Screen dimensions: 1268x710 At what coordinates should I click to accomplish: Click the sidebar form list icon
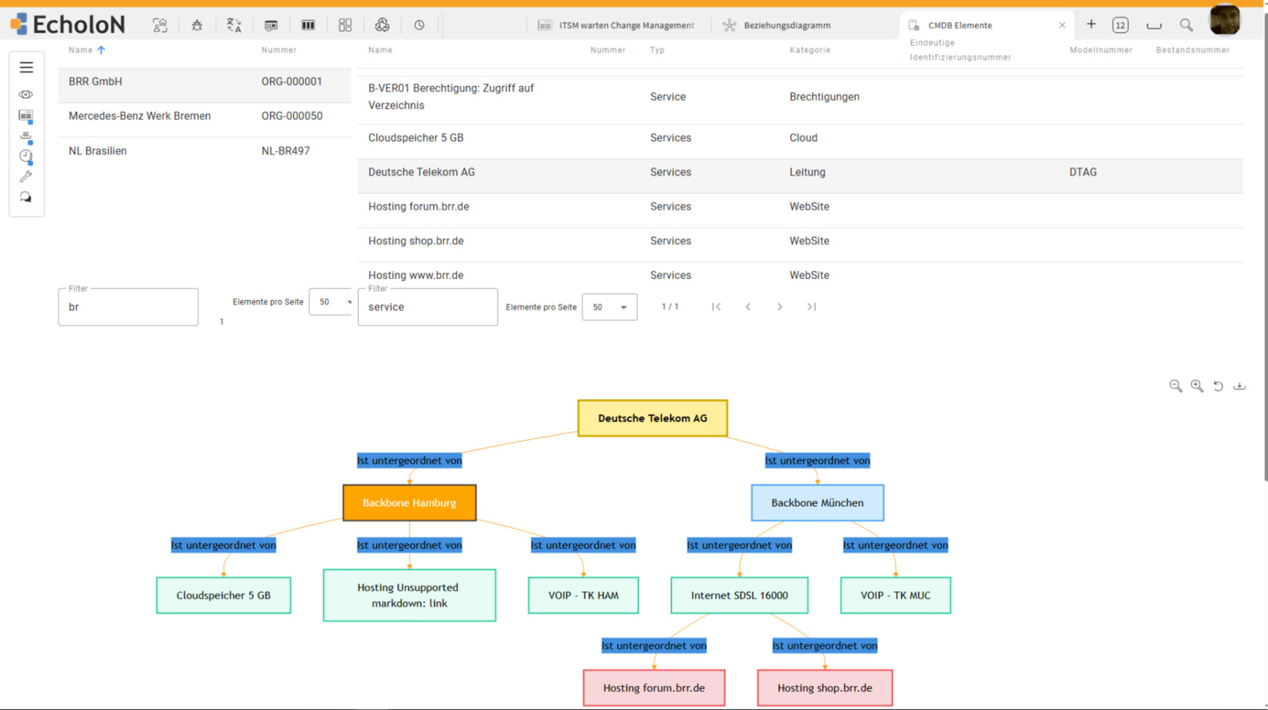[26, 116]
